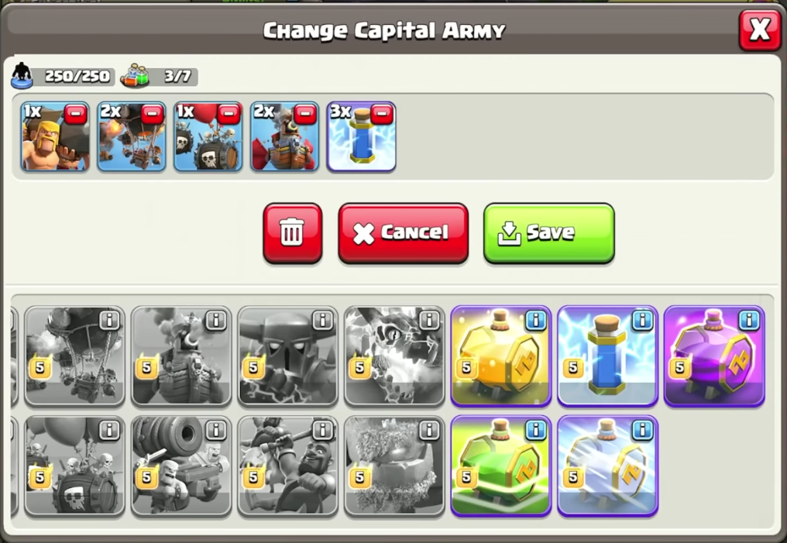Delete army with the trash can button
Image resolution: width=787 pixels, height=543 pixels.
(x=293, y=233)
